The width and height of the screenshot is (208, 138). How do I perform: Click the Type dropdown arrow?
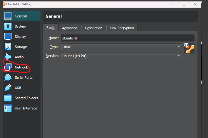coord(178,47)
